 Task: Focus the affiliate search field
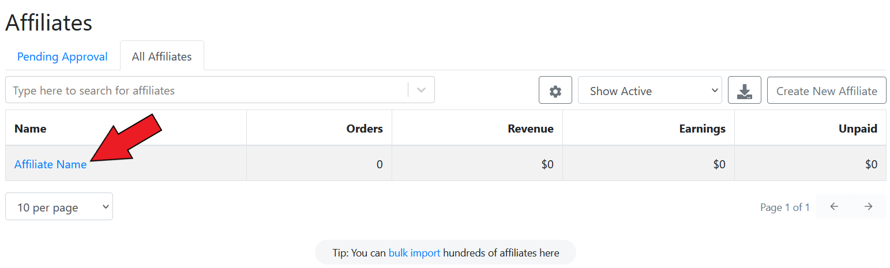[x=208, y=90]
